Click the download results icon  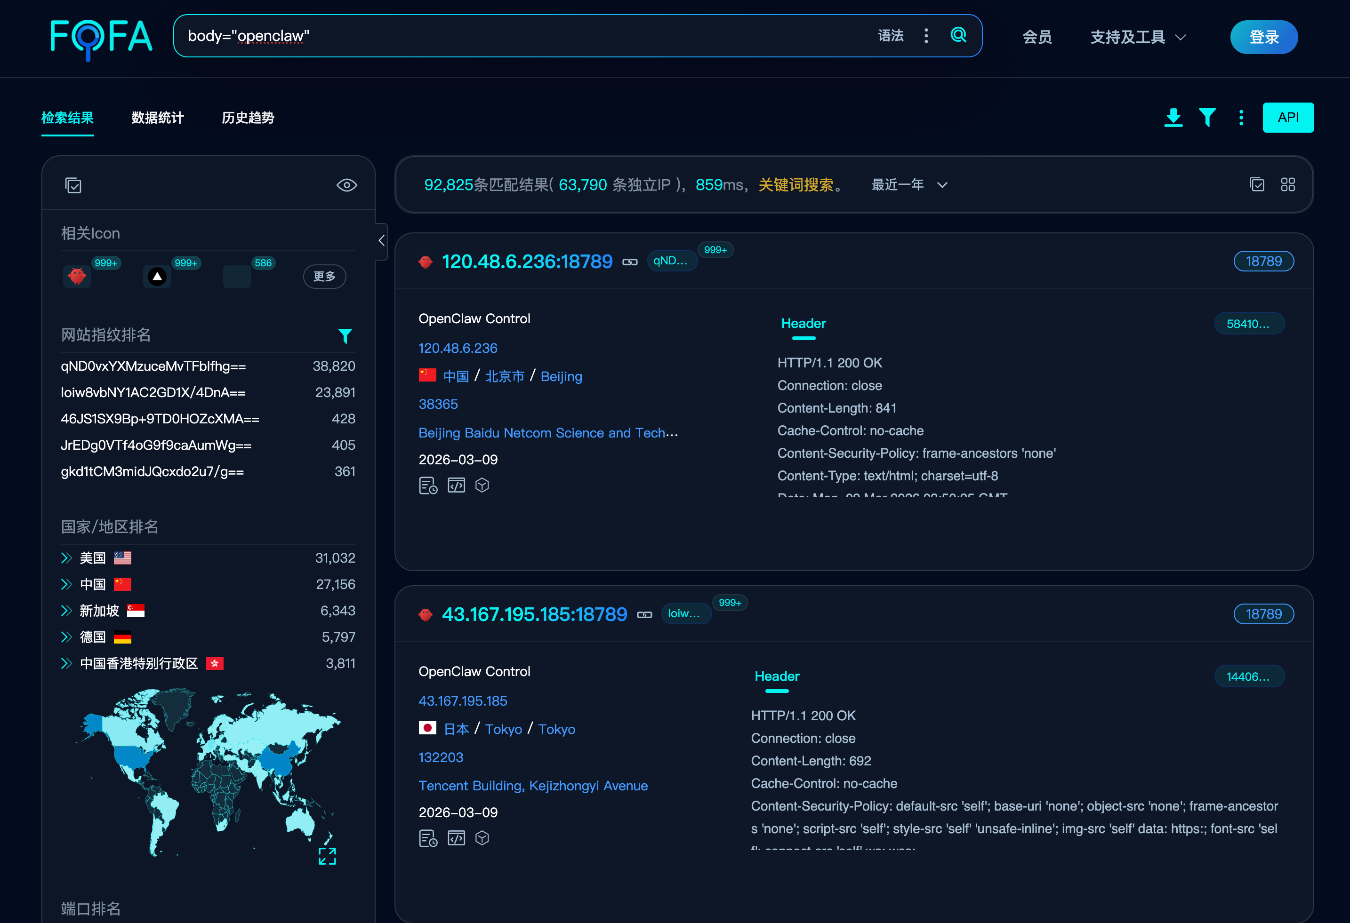click(1173, 117)
